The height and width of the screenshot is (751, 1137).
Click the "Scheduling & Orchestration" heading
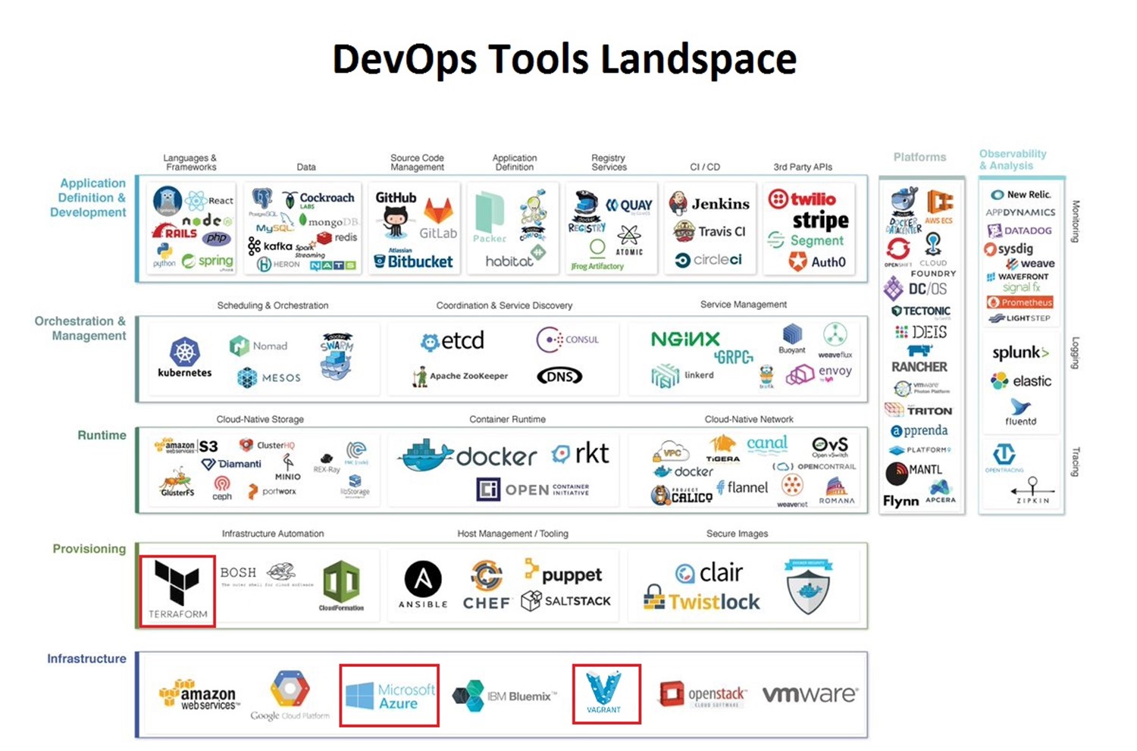pos(273,305)
